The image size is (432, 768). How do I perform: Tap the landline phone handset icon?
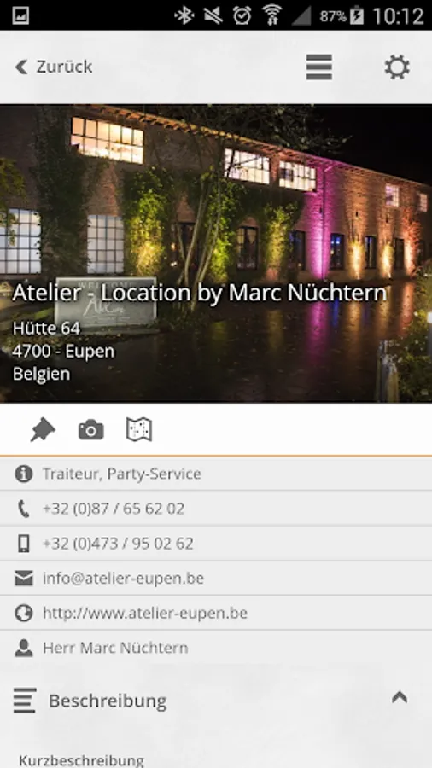click(x=24, y=509)
